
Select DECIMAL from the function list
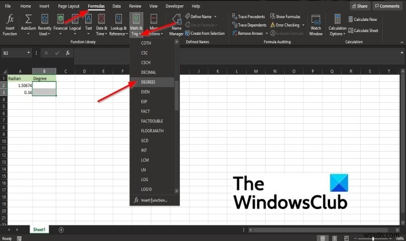(153, 72)
